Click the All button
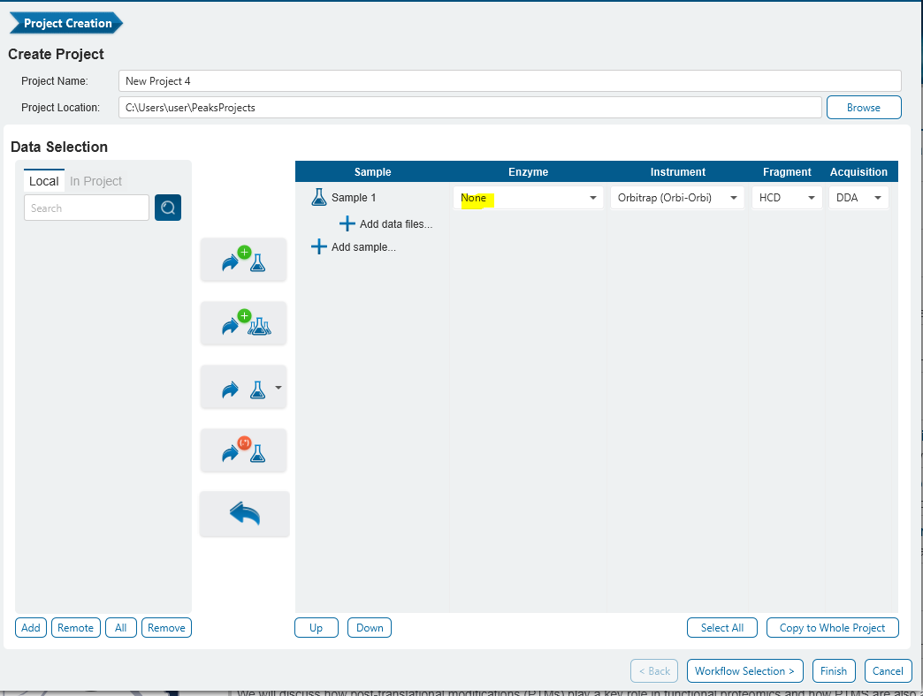Screen dimensions: 923x696 point(120,628)
